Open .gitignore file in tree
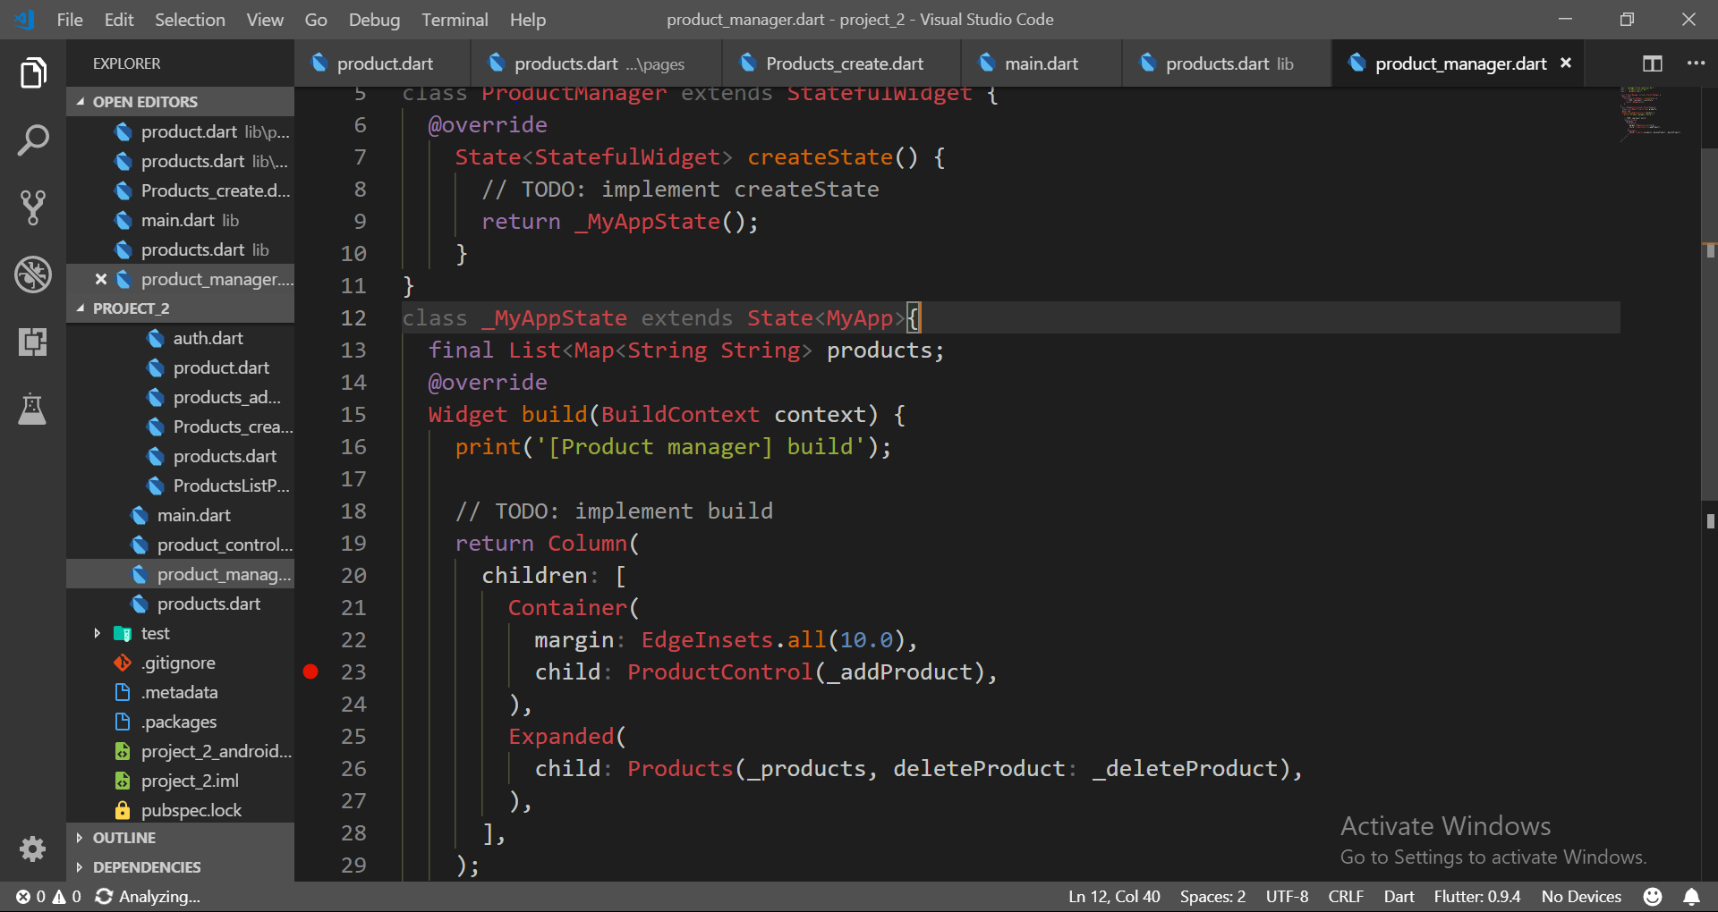1718x912 pixels. click(180, 663)
